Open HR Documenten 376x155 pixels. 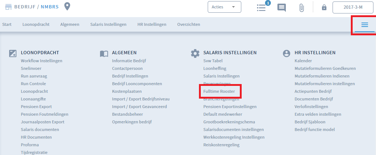click(36, 137)
